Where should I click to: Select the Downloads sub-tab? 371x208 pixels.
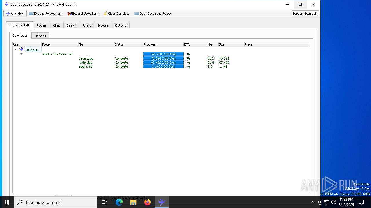click(x=20, y=36)
